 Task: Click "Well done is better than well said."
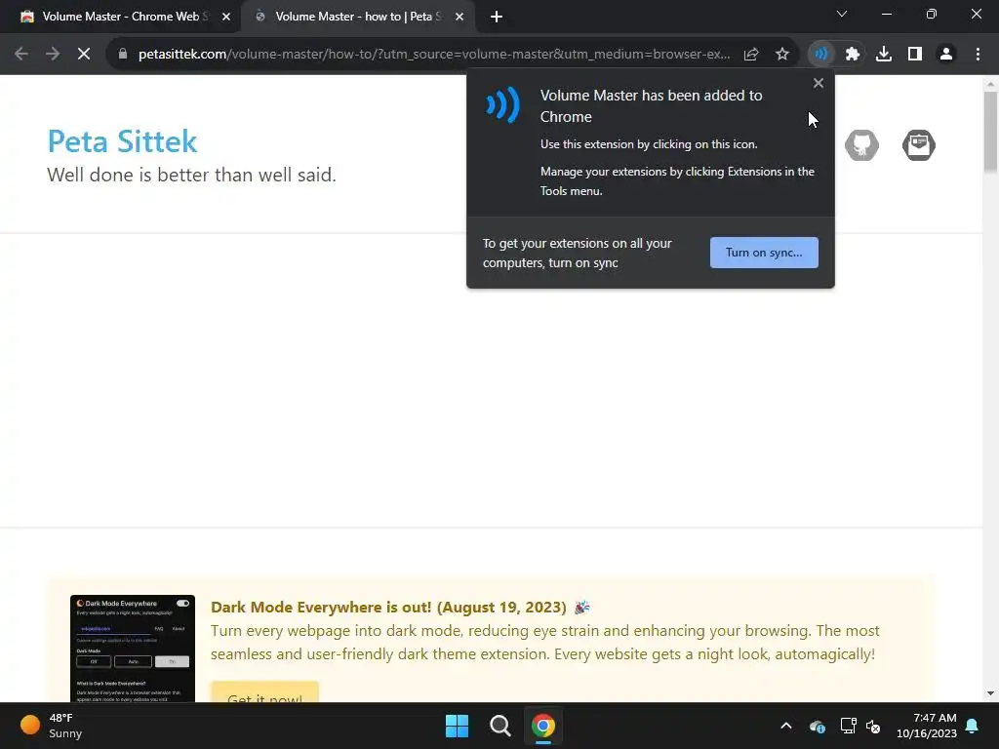click(192, 175)
